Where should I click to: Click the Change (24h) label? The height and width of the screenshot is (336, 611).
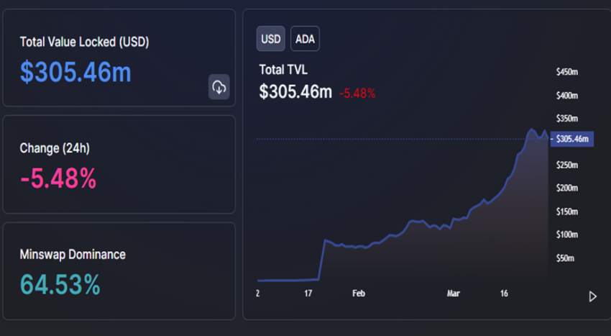point(55,148)
